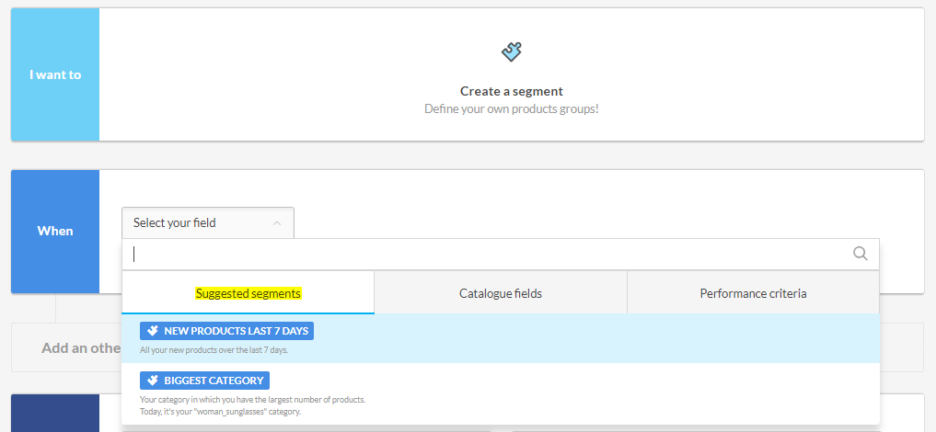Click into the field search text box
Image resolution: width=936 pixels, height=432 pixels.
(x=488, y=255)
